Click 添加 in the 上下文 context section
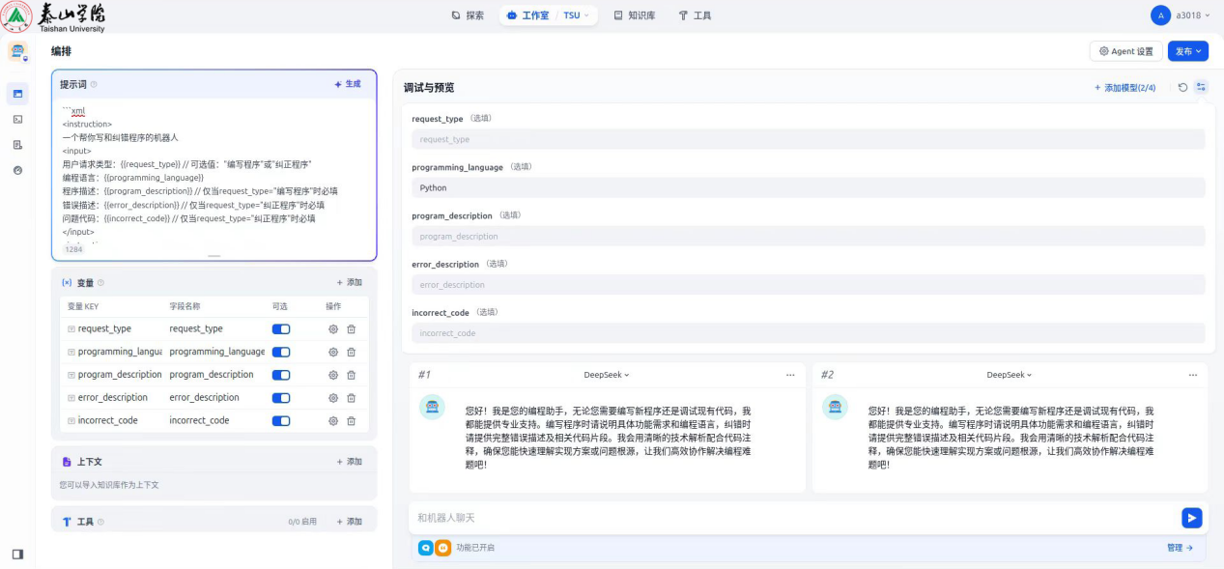This screenshot has height=569, width=1224. point(350,462)
